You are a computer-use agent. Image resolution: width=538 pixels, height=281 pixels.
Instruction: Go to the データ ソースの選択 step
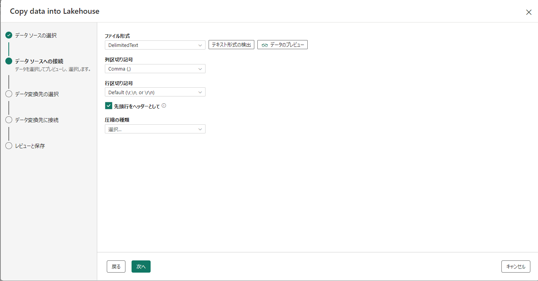click(36, 35)
